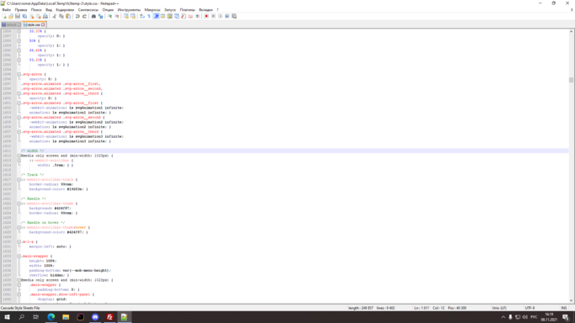The height and width of the screenshot is (323, 575).
Task: Open the Синтаксисы menu
Action: [x=88, y=10]
